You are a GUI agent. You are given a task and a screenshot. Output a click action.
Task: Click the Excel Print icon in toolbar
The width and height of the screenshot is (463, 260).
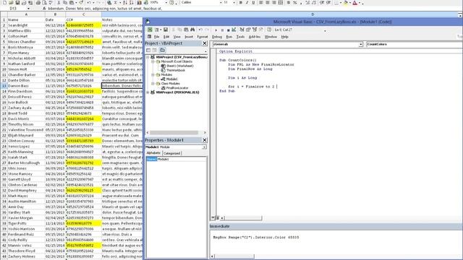(x=38, y=3)
